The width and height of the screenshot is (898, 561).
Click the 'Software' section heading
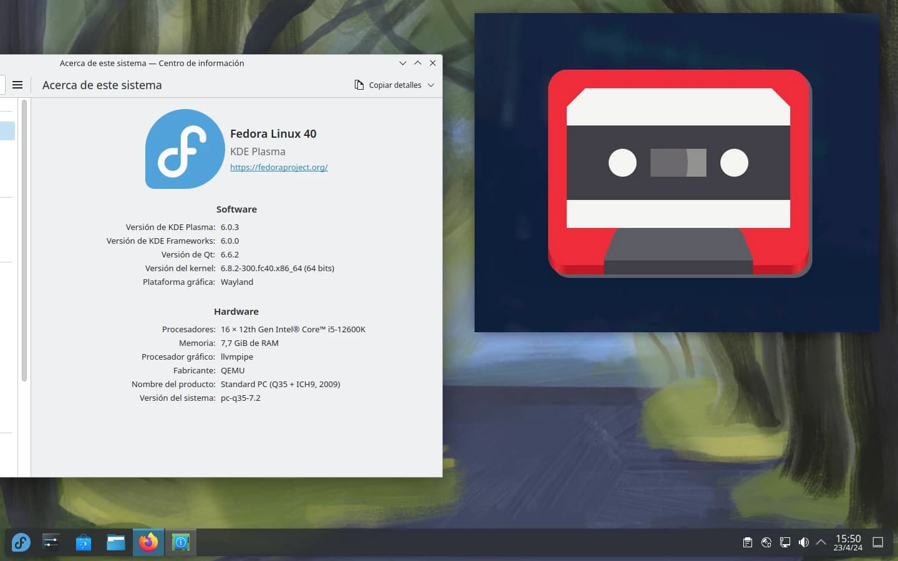236,209
